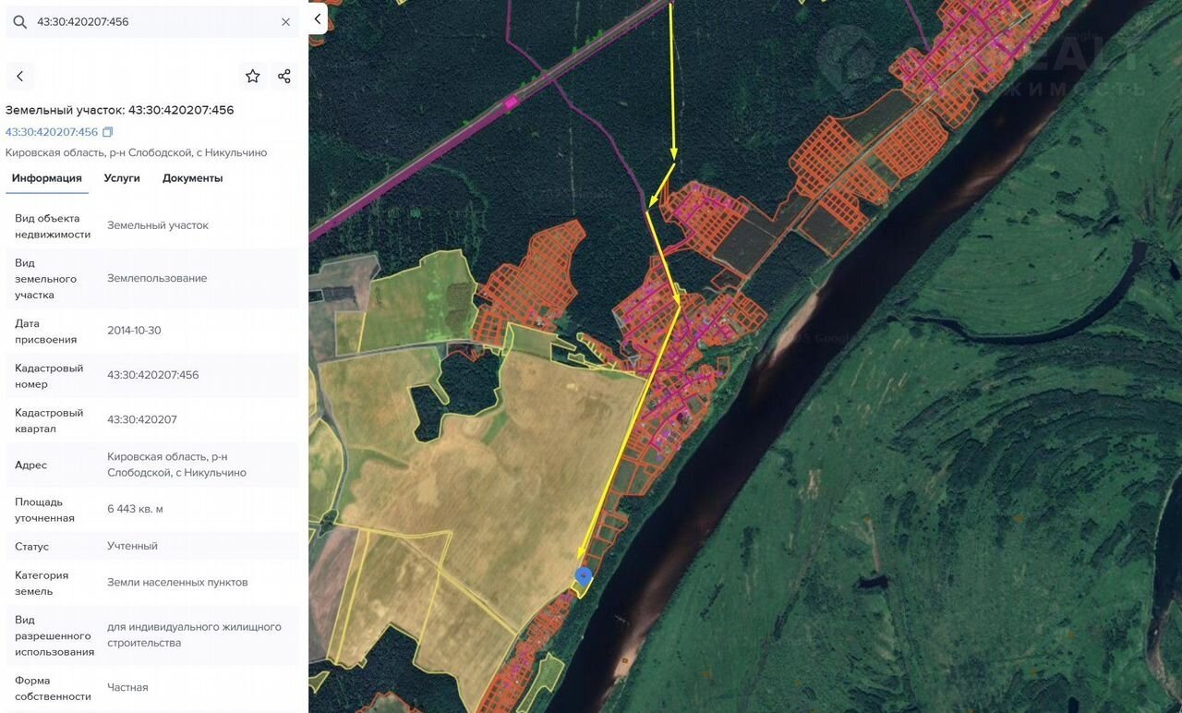Open the blue 43:30:420207:456 link

[x=52, y=132]
